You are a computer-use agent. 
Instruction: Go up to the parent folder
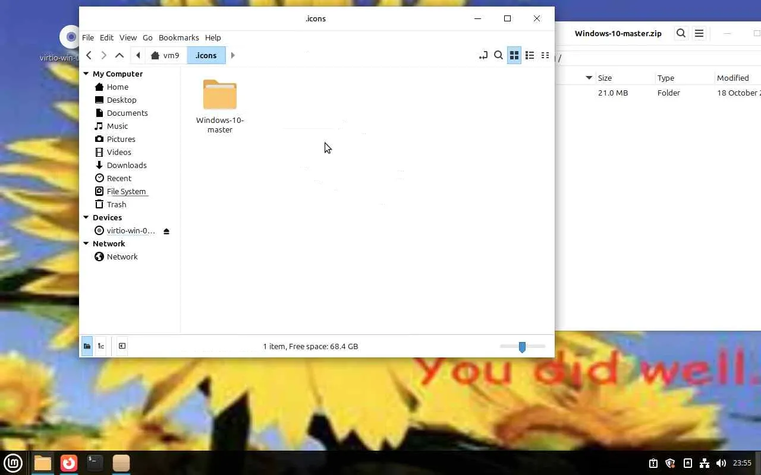(120, 55)
